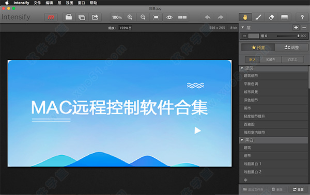Image resolution: width=310 pixels, height=195 pixels.
Task: Hide 层 0 using its eye icon
Action: coord(244,36)
